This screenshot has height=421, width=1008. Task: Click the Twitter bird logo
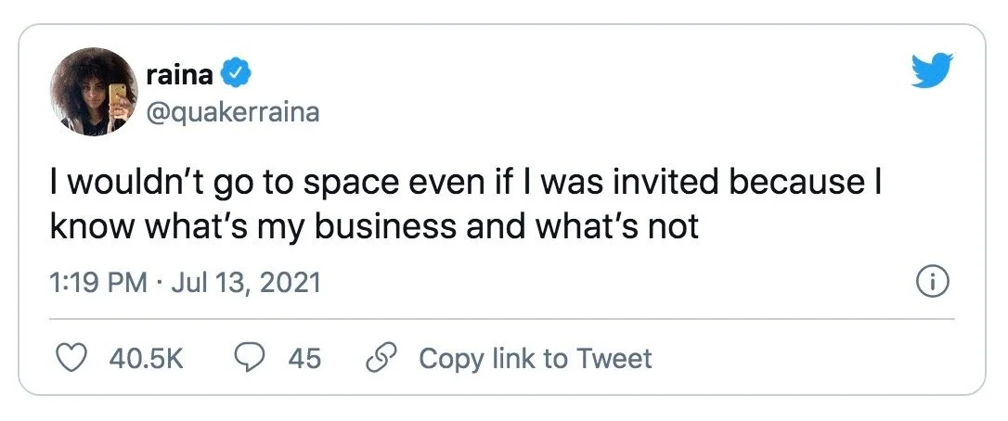[933, 69]
